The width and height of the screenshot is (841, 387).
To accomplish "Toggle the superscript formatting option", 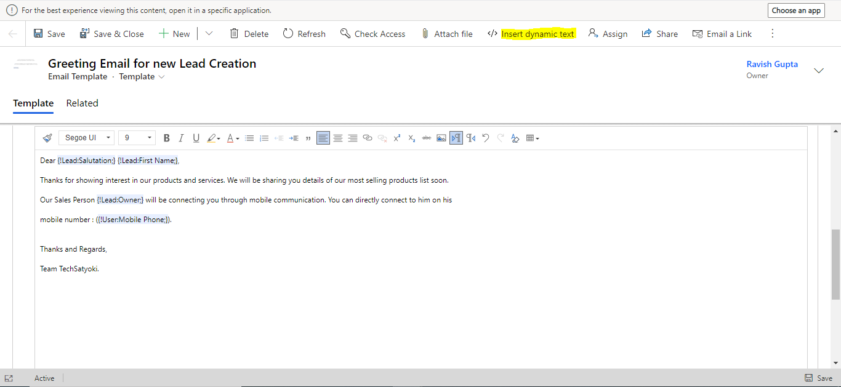I will pos(397,138).
